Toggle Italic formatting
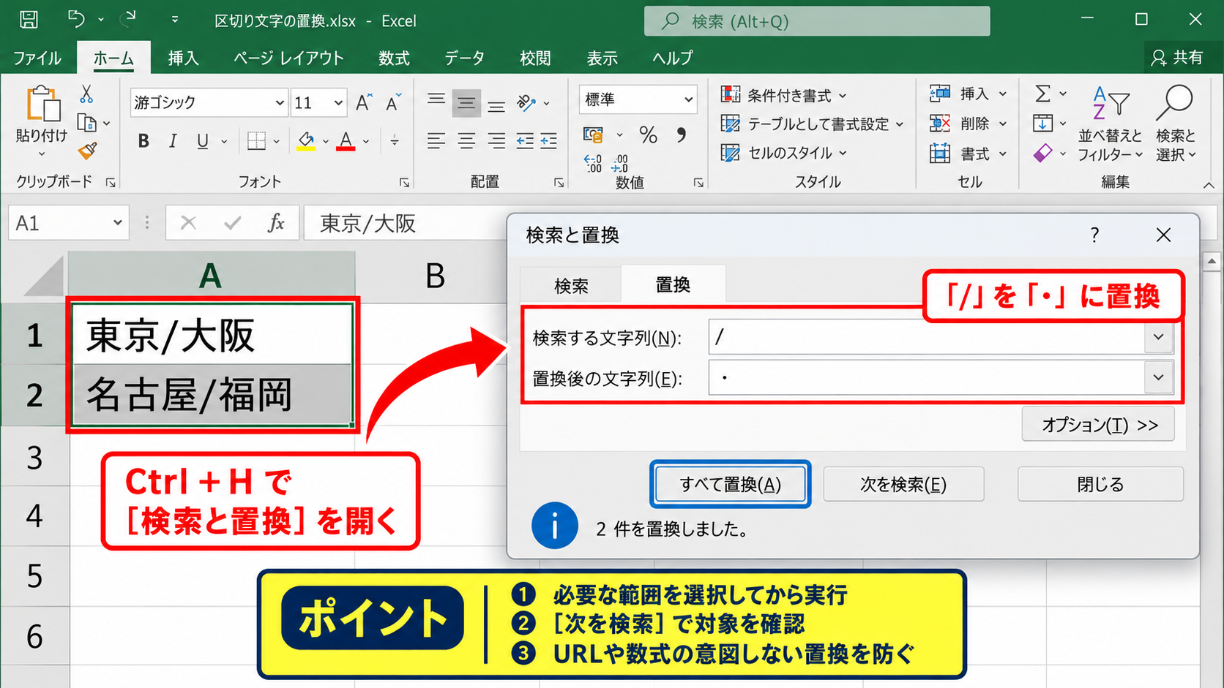This screenshot has width=1224, height=688. point(173,141)
